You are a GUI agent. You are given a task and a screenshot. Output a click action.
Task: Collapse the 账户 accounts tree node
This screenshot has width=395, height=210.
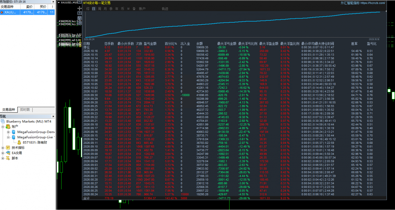pyautogui.click(x=3, y=127)
